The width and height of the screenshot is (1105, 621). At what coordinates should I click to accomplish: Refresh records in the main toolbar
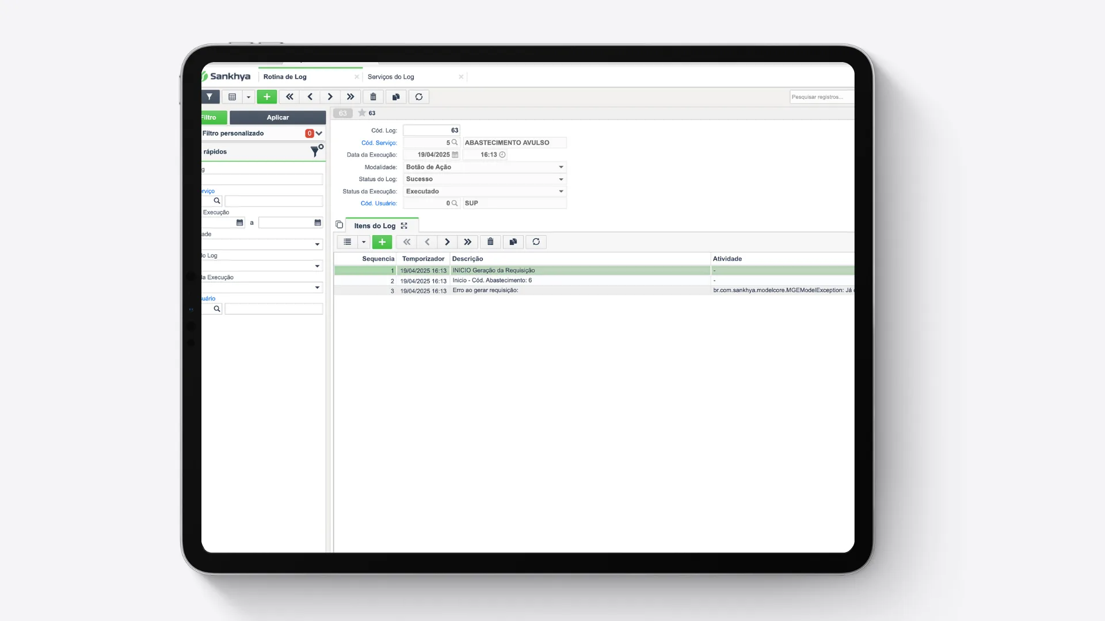point(419,97)
